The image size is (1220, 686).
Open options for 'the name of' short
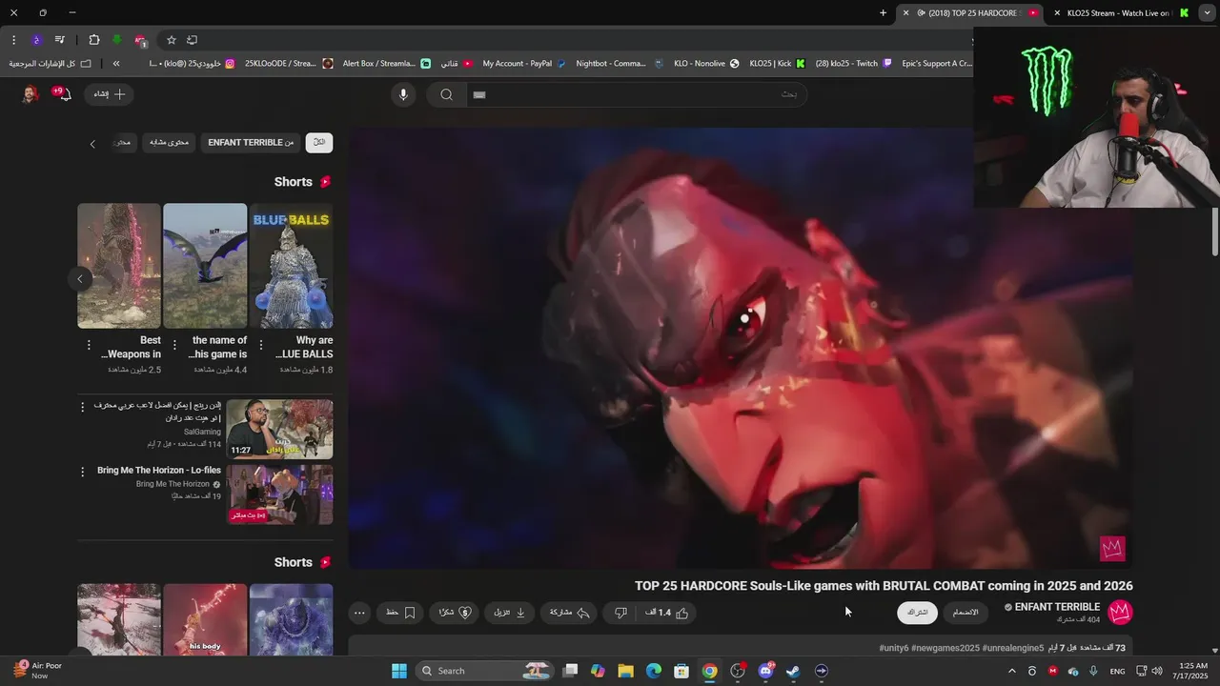pos(174,346)
